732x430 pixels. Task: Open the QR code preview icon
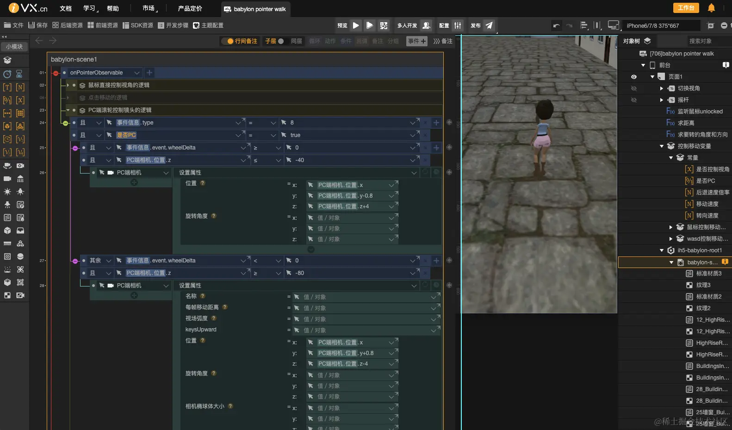tap(384, 25)
